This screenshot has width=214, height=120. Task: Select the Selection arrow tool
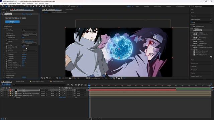coord(6,6)
